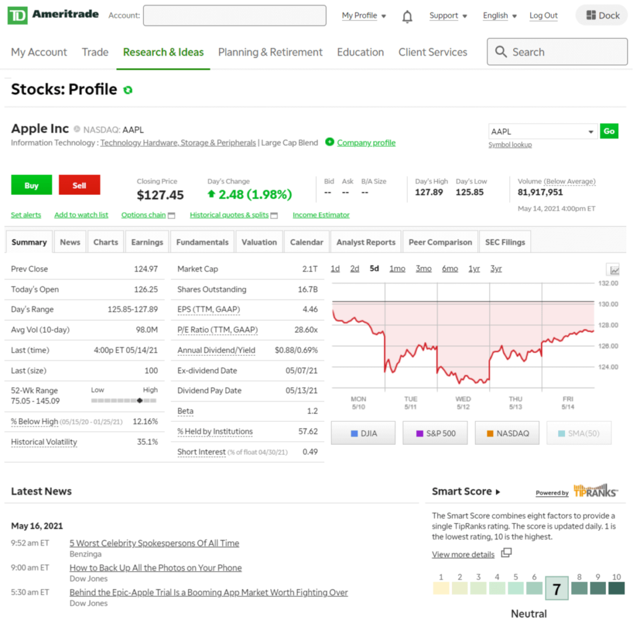Open How to Back Up All the Photos article
Screen dimensions: 633x623
(x=155, y=568)
